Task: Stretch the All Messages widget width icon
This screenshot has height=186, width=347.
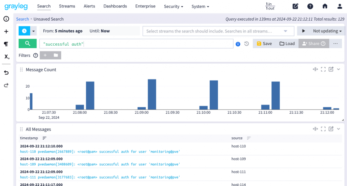Action: pyautogui.click(x=315, y=129)
